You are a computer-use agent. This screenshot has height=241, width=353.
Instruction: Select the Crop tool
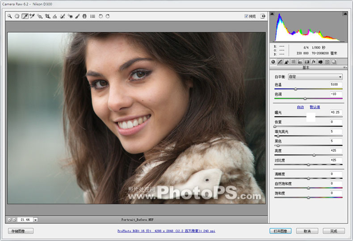tap(47, 16)
